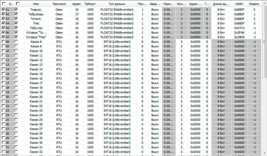Open the 8 бит cell of Тобр.воды row

point(221,14)
